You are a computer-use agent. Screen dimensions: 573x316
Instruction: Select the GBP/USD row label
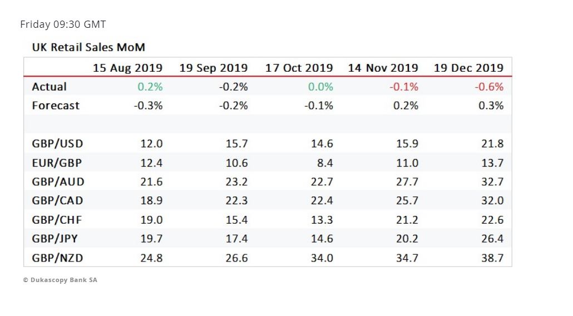click(57, 144)
